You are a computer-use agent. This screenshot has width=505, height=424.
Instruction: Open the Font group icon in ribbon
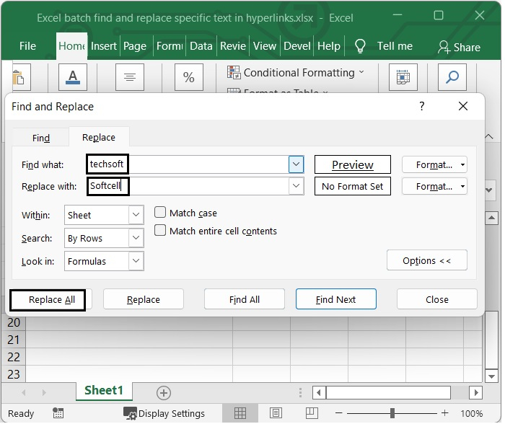(x=72, y=77)
